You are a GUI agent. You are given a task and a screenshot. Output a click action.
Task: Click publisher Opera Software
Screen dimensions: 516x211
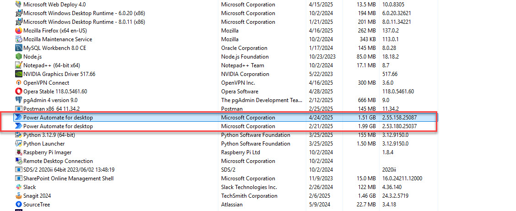(239, 91)
